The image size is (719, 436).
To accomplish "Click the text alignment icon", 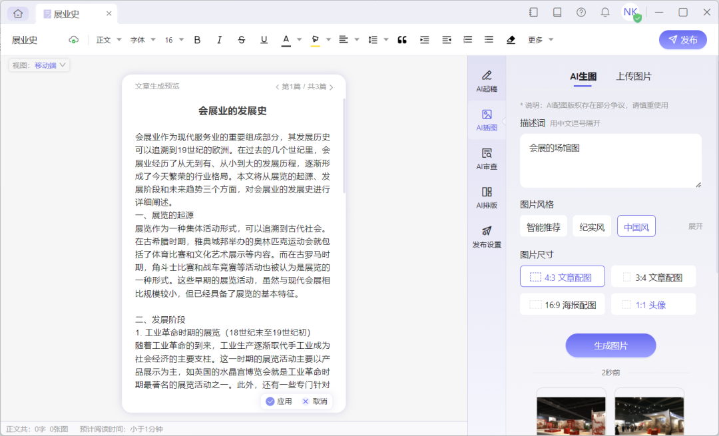I will [343, 40].
